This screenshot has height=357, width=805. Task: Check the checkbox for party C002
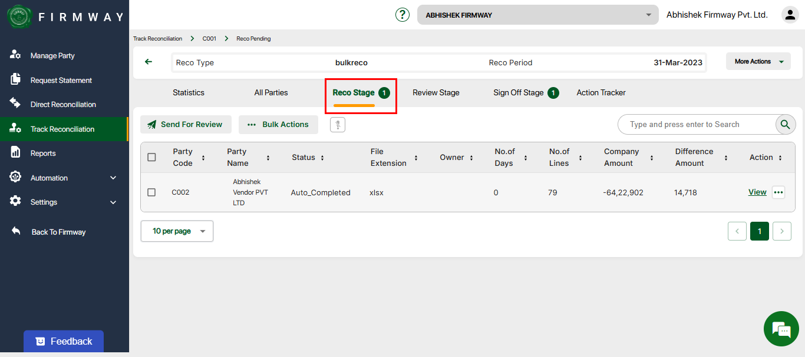[x=151, y=192]
